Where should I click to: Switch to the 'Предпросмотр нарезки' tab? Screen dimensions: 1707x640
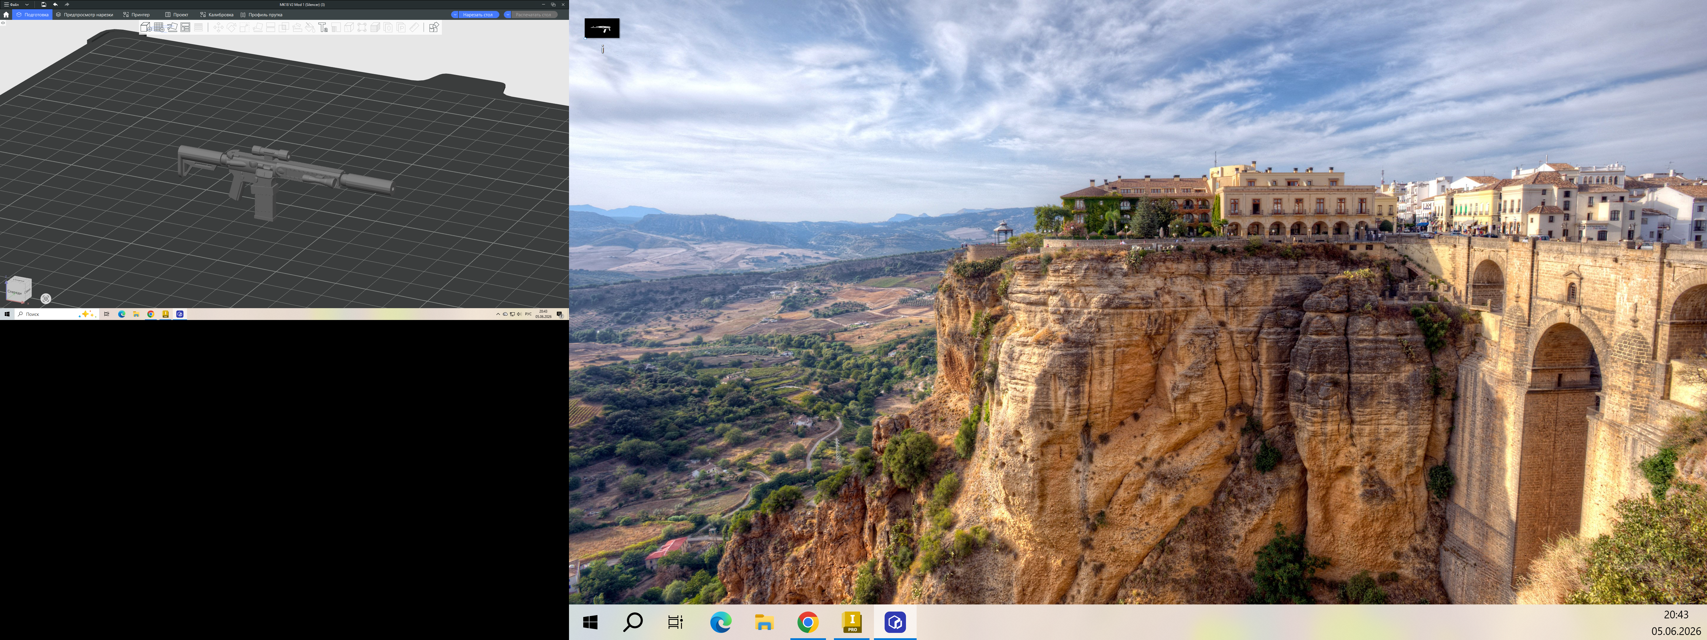coord(84,15)
